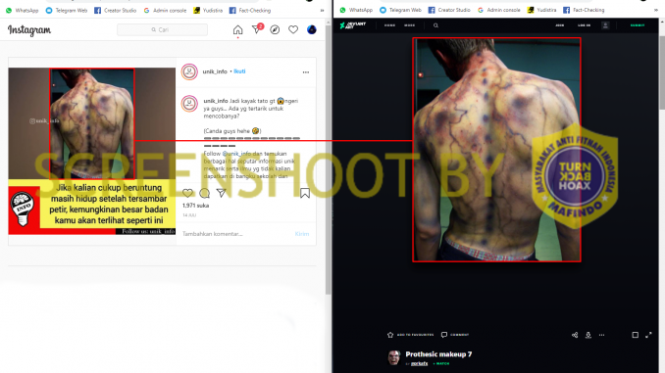Screen dimensions: 665x373
Task: Click the 1.971 suka likes count
Action: coord(195,206)
